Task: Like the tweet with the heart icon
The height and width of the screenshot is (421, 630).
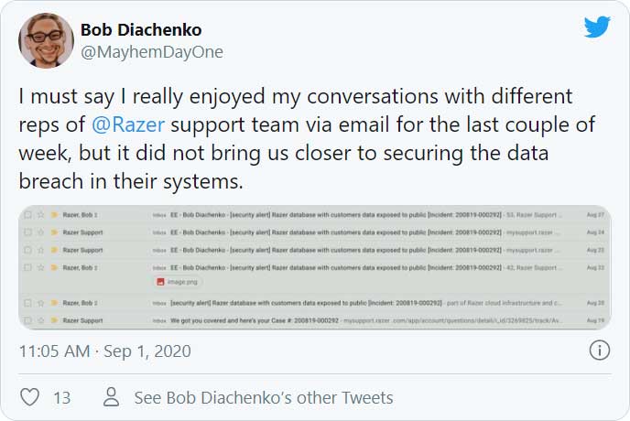Action: tap(30, 397)
